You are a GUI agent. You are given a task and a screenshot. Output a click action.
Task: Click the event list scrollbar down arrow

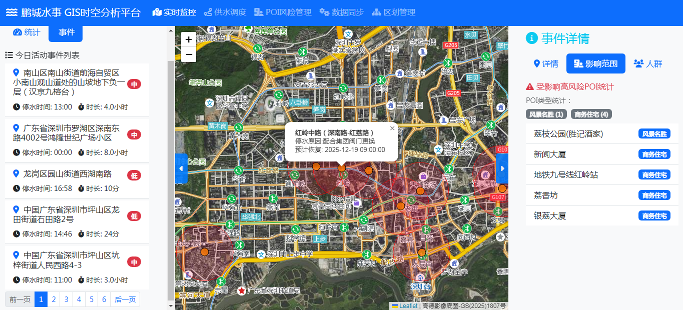[x=171, y=305]
